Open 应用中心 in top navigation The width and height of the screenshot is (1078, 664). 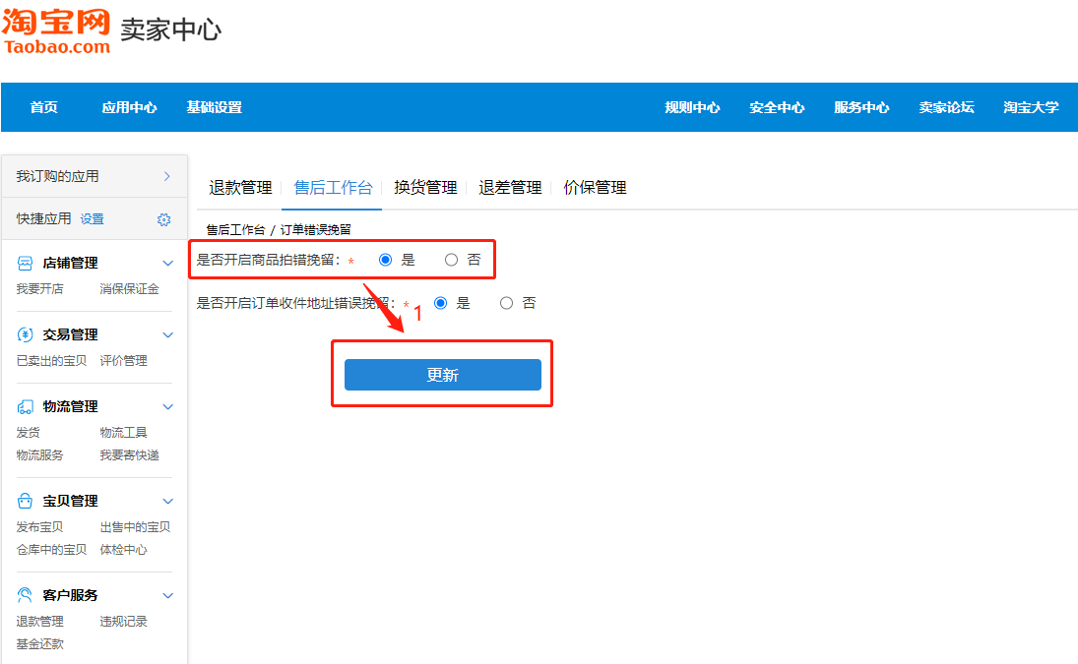[129, 108]
